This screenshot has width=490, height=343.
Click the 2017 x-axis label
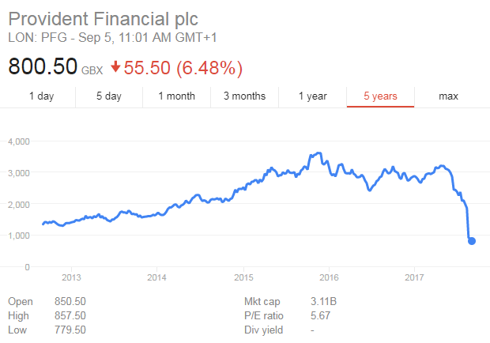tap(415, 277)
